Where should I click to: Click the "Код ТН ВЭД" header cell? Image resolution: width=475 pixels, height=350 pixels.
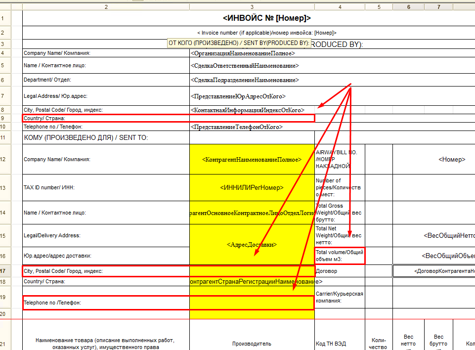click(x=340, y=344)
